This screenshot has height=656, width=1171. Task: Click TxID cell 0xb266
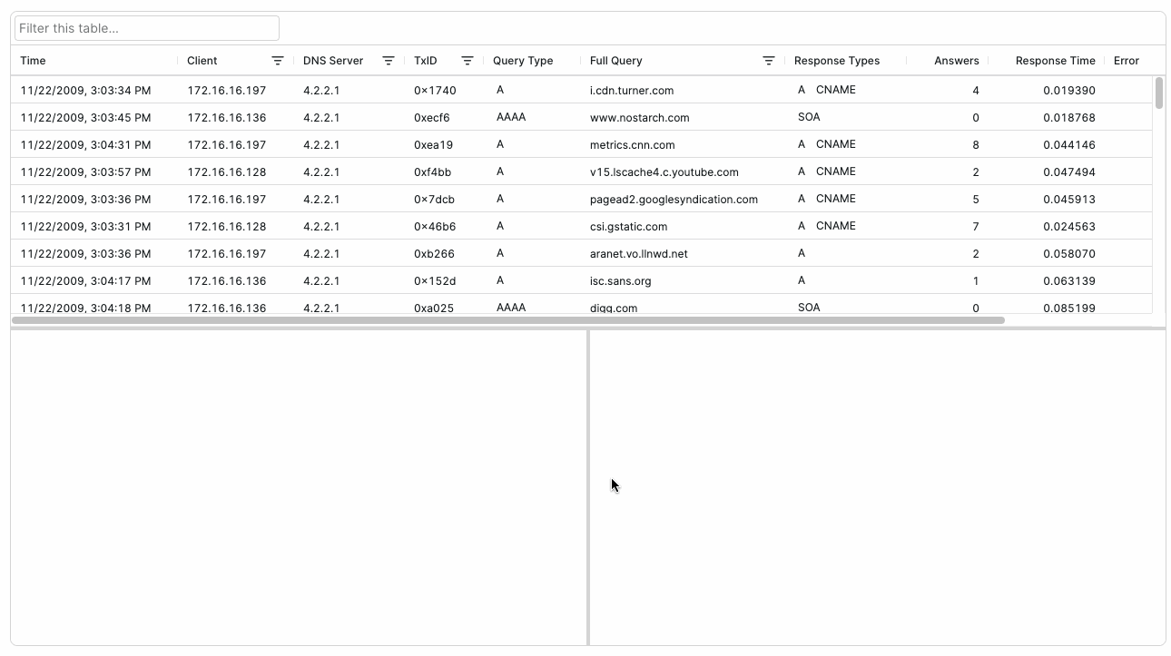[x=434, y=254]
